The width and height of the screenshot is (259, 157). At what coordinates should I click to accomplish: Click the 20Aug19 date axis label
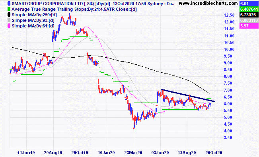pos(53,153)
